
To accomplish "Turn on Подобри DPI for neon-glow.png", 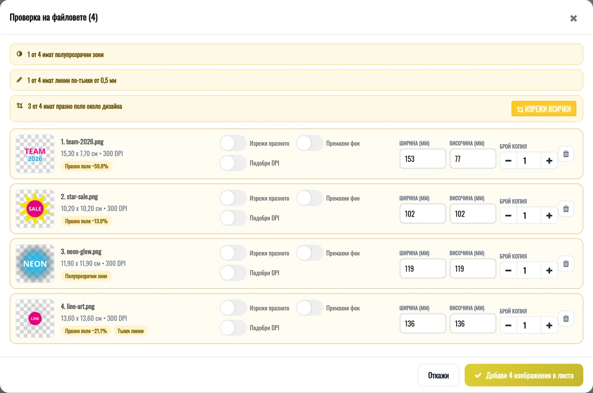I will coord(233,273).
